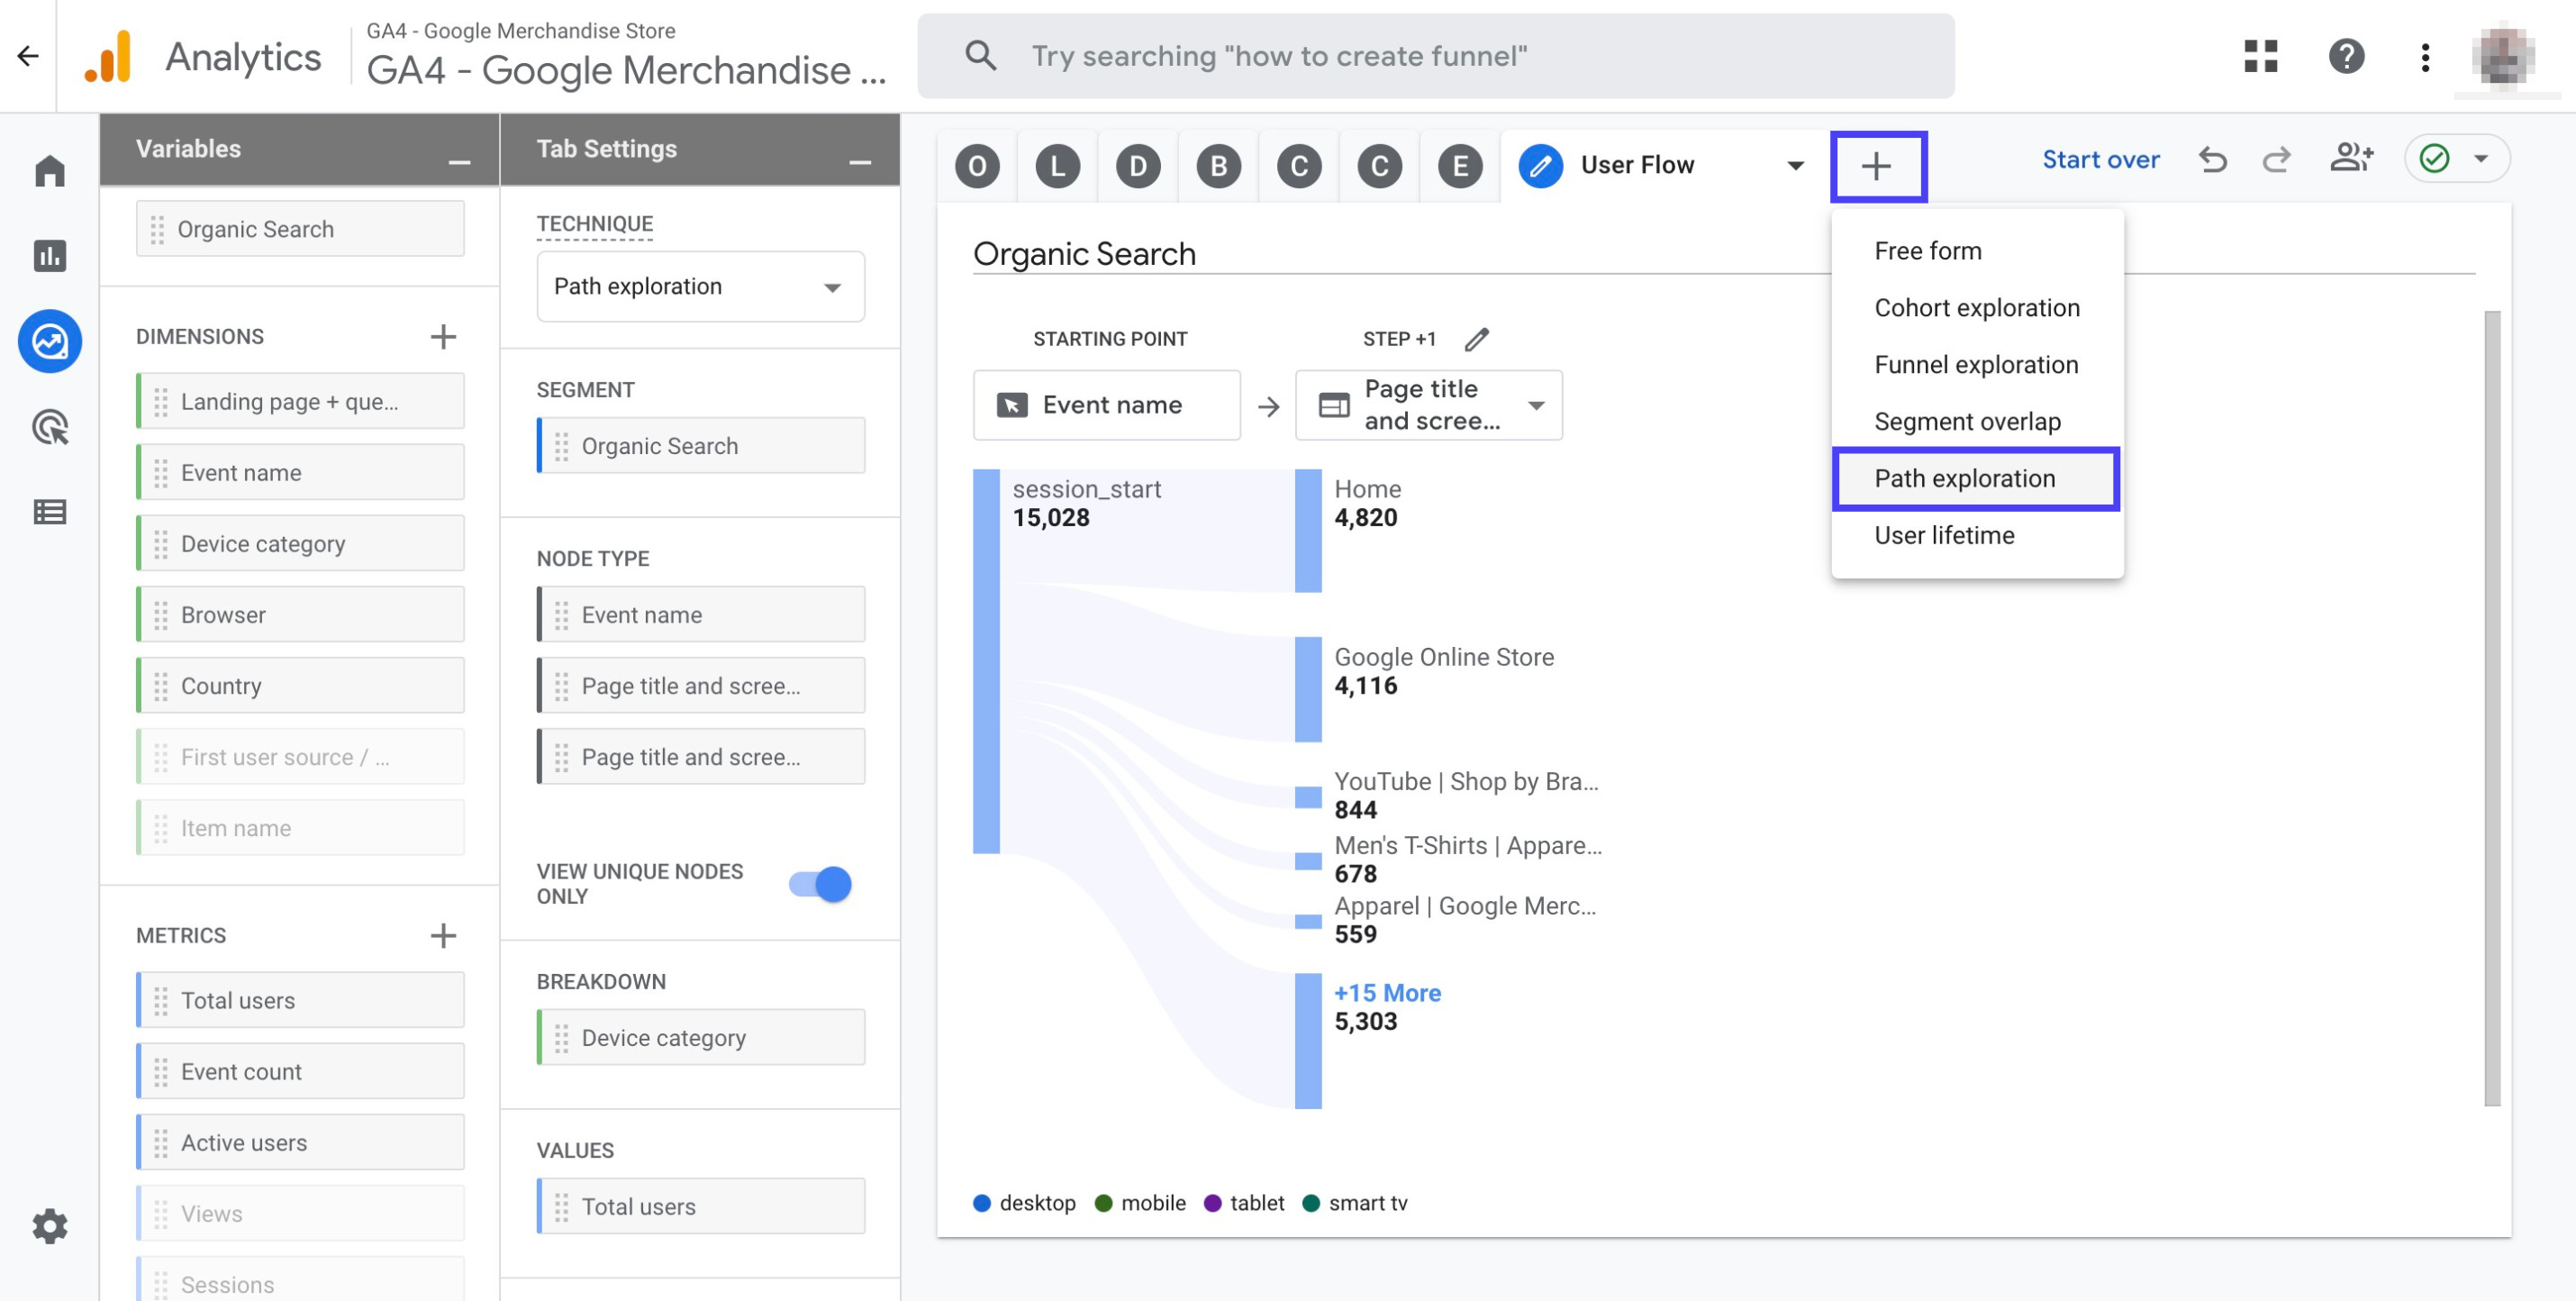Click the green checkmark status icon
2576x1301 pixels.
pyautogui.click(x=2435, y=159)
